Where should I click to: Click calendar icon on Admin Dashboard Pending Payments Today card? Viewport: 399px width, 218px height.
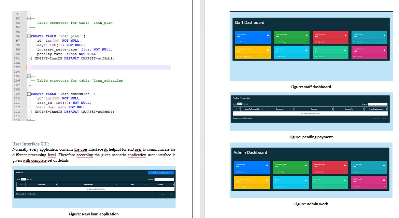point(267,180)
